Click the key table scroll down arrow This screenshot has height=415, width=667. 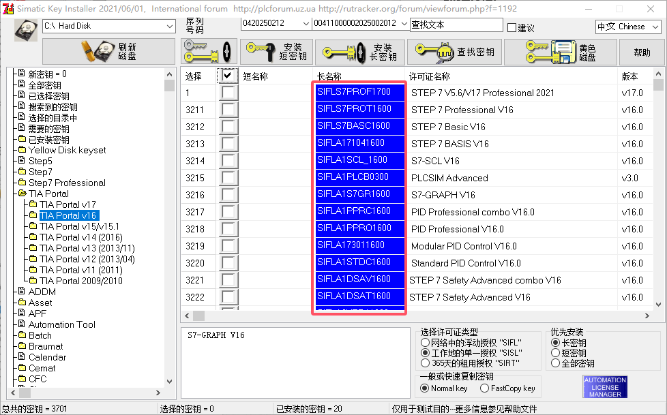tap(658, 305)
